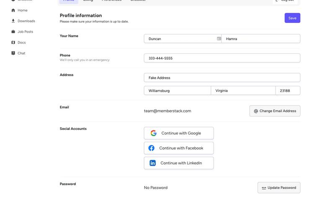The image size is (335, 209).
Task: Switch to the highlighted Profile tab
Action: coord(68,1)
